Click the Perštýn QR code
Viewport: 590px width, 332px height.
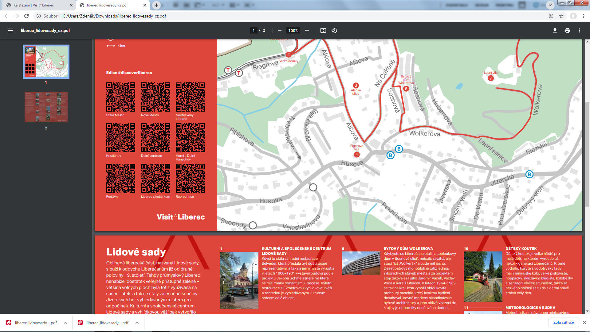[121, 178]
